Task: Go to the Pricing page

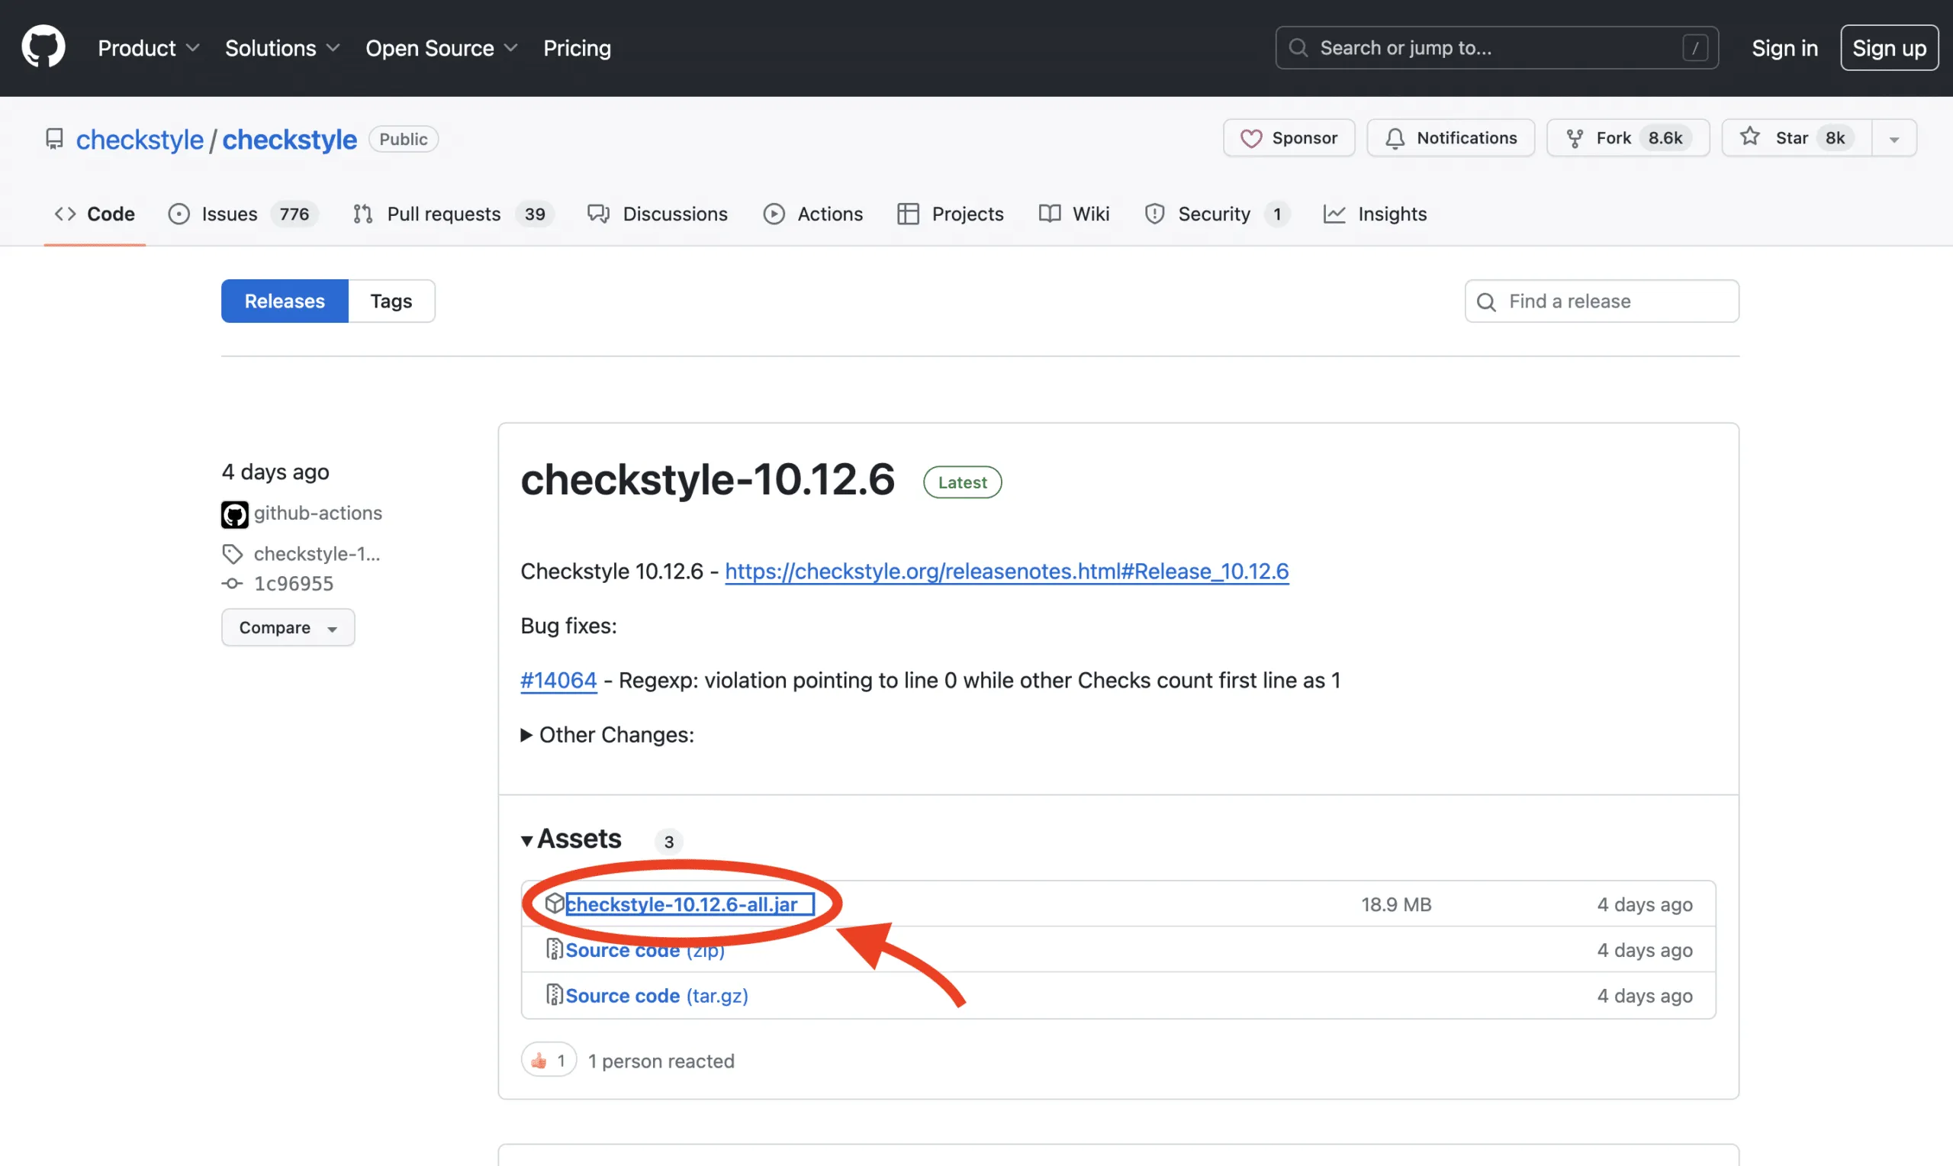Action: pos(578,48)
